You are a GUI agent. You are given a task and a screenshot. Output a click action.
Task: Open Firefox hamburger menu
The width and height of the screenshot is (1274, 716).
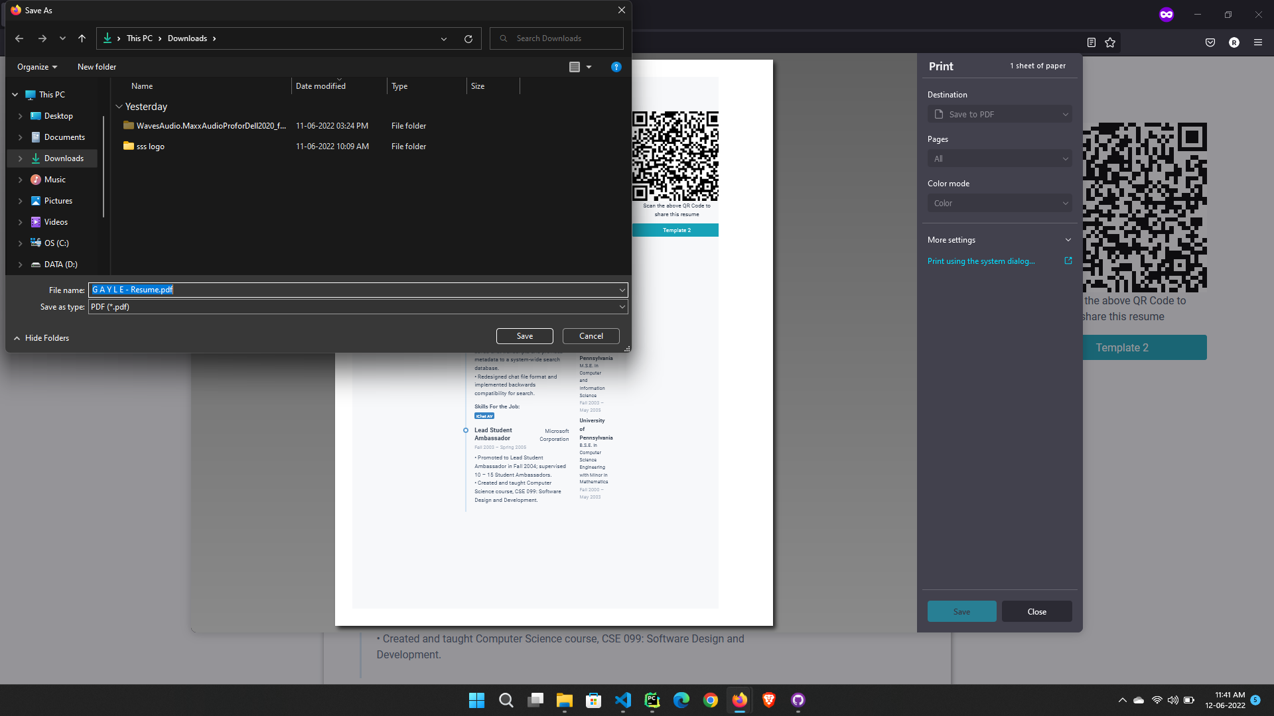coord(1257,42)
